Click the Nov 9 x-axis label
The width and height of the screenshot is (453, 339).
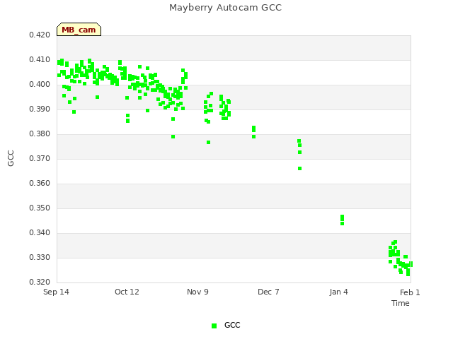197,292
